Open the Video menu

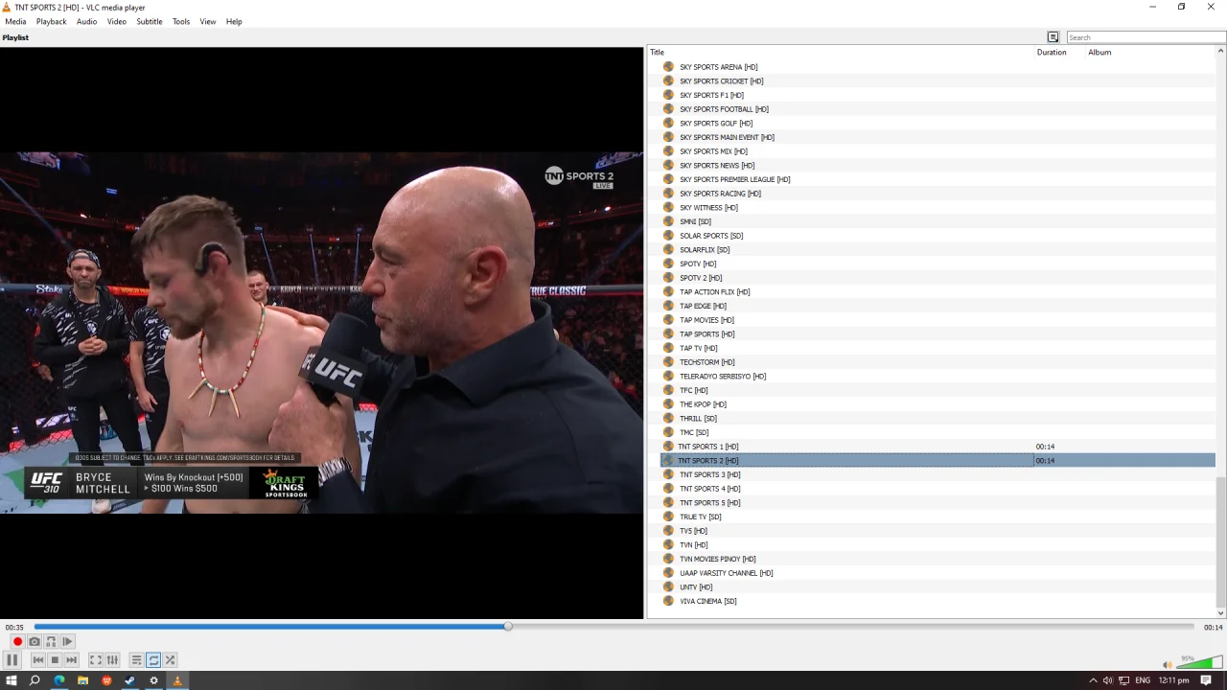(x=117, y=21)
